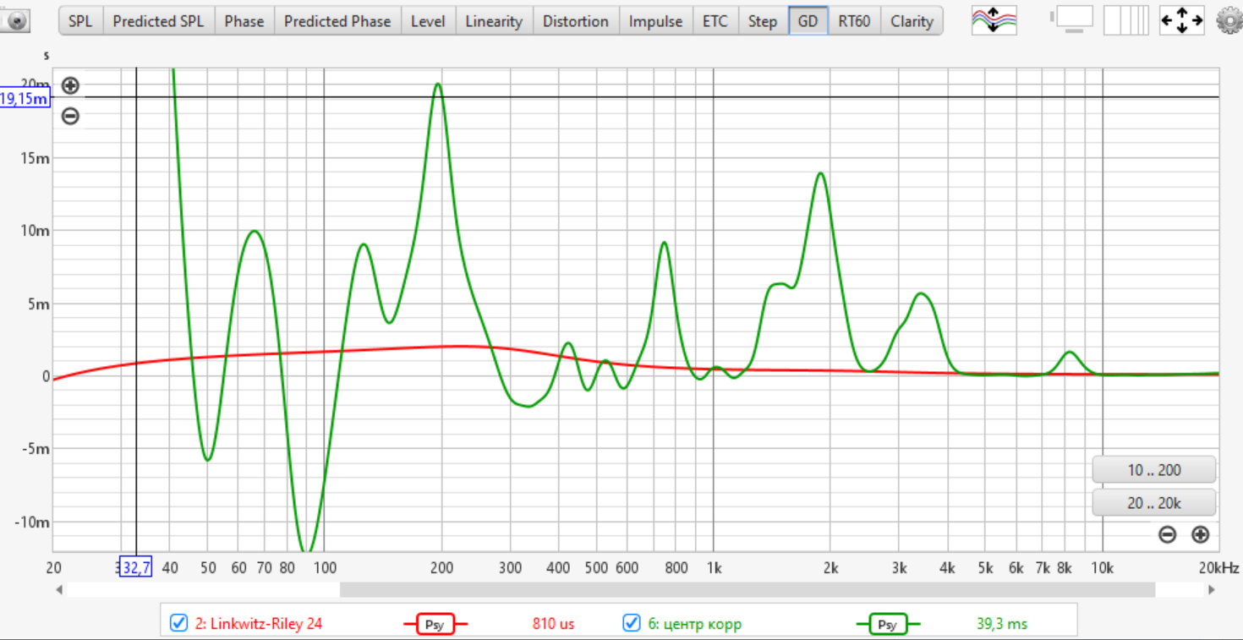Switch to the SPL tab
Viewport: 1243px width, 640px height.
click(x=80, y=21)
